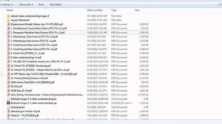Click PDF icon of AI DS Day 15 file
The image size is (222, 124).
[x=8, y=91]
